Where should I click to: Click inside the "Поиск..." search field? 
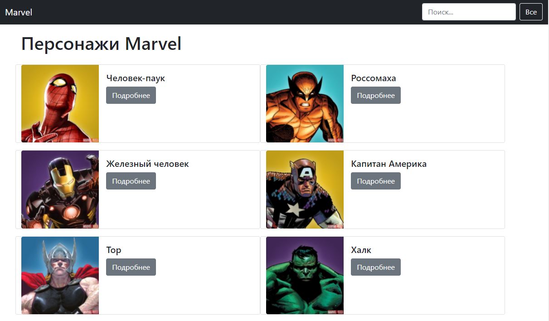tap(469, 12)
